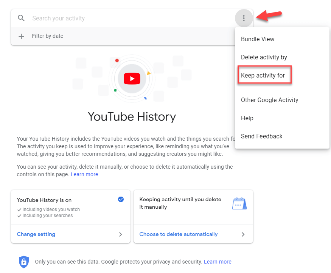331x273 pixels.
Task: Choose Send Feedback menu item
Action: click(x=282, y=136)
